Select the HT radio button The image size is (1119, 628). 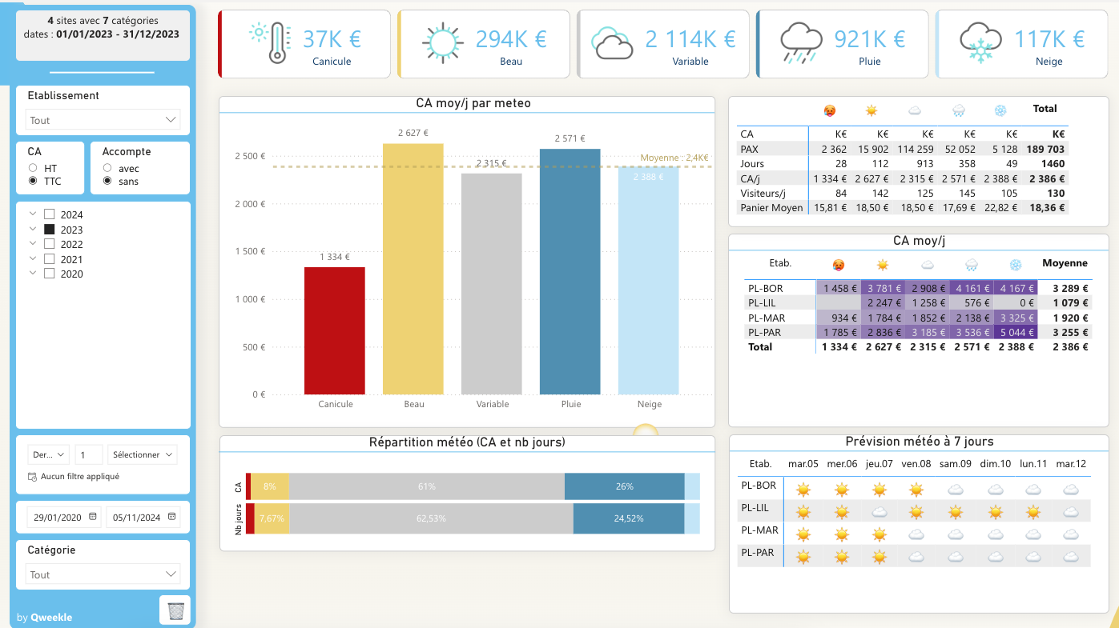pos(33,168)
